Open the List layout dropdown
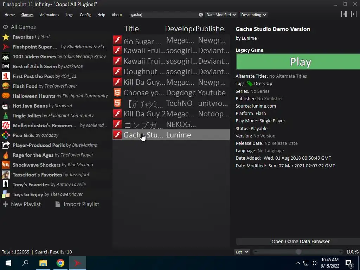The height and width of the screenshot is (270, 360). 242,252
